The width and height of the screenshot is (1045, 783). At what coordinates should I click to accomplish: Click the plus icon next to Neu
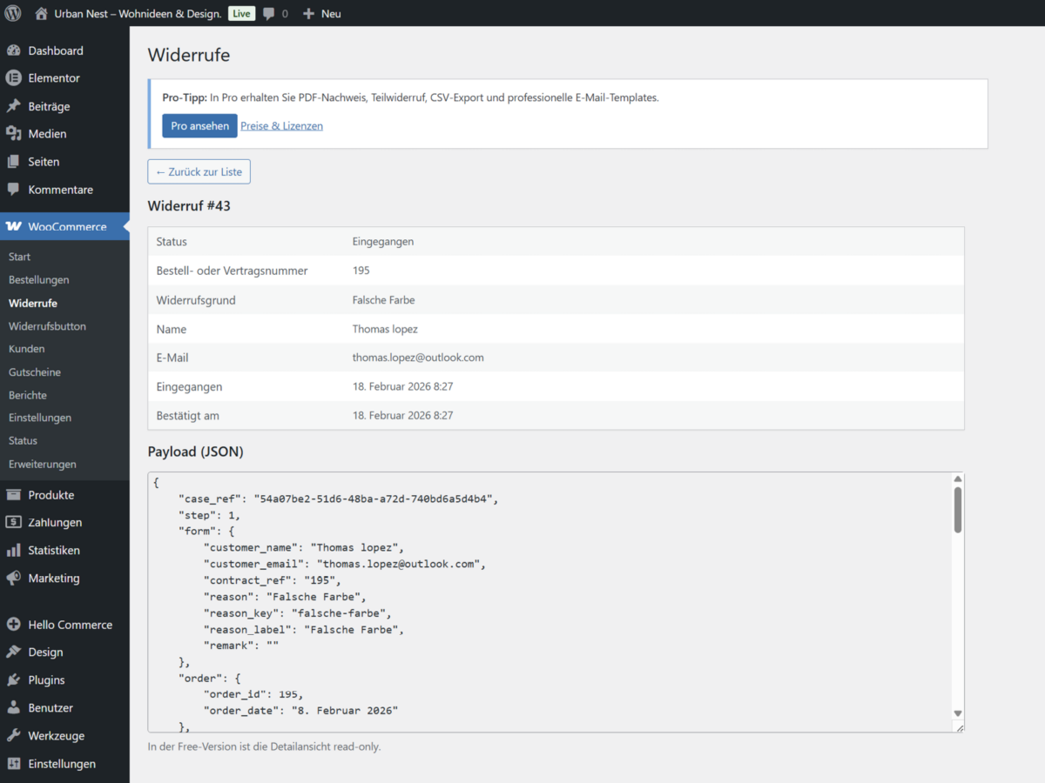tap(308, 14)
